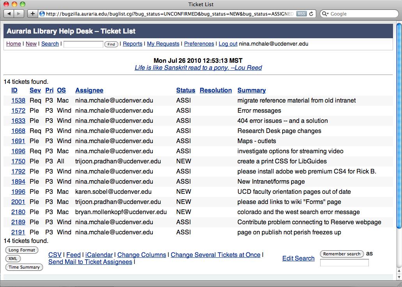Open ticket 1996
The height and width of the screenshot is (287, 402).
[18, 191]
